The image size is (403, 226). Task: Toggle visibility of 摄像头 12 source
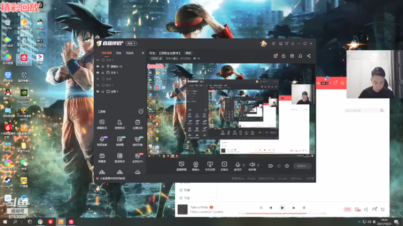(x=98, y=66)
